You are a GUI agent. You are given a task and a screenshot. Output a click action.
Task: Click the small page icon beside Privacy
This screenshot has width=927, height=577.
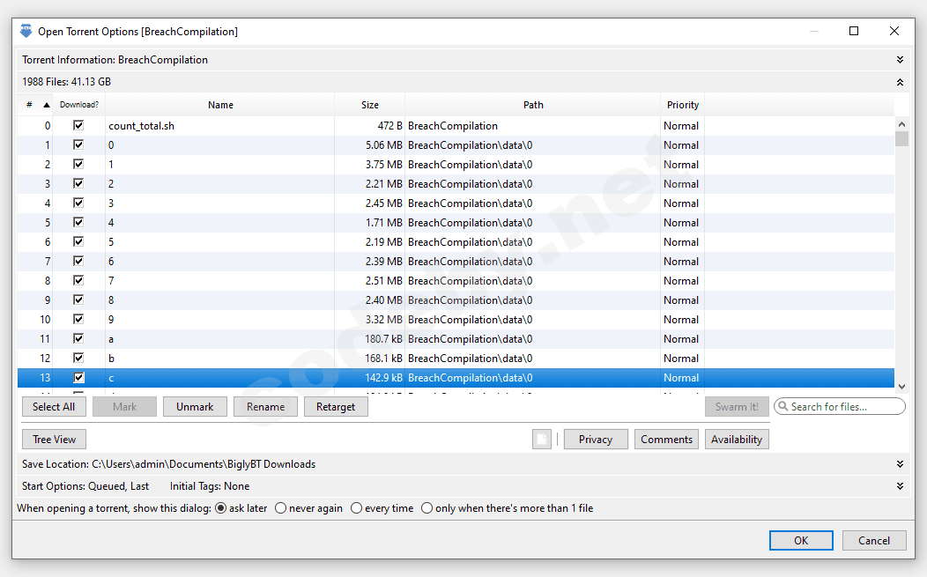[x=542, y=440]
